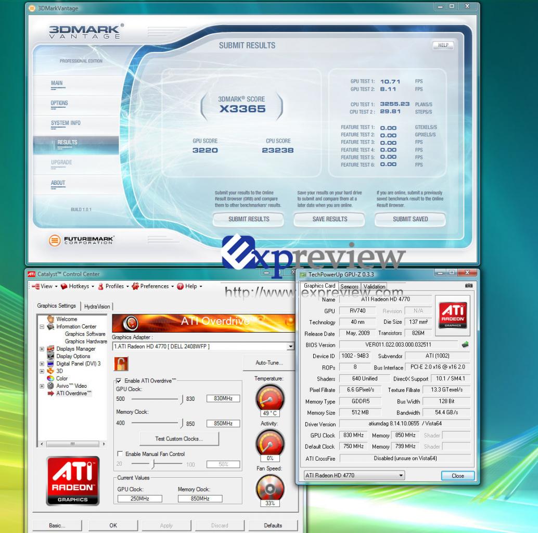Click the OK button in Catalyst
This screenshot has height=533, width=538.
[x=113, y=525]
